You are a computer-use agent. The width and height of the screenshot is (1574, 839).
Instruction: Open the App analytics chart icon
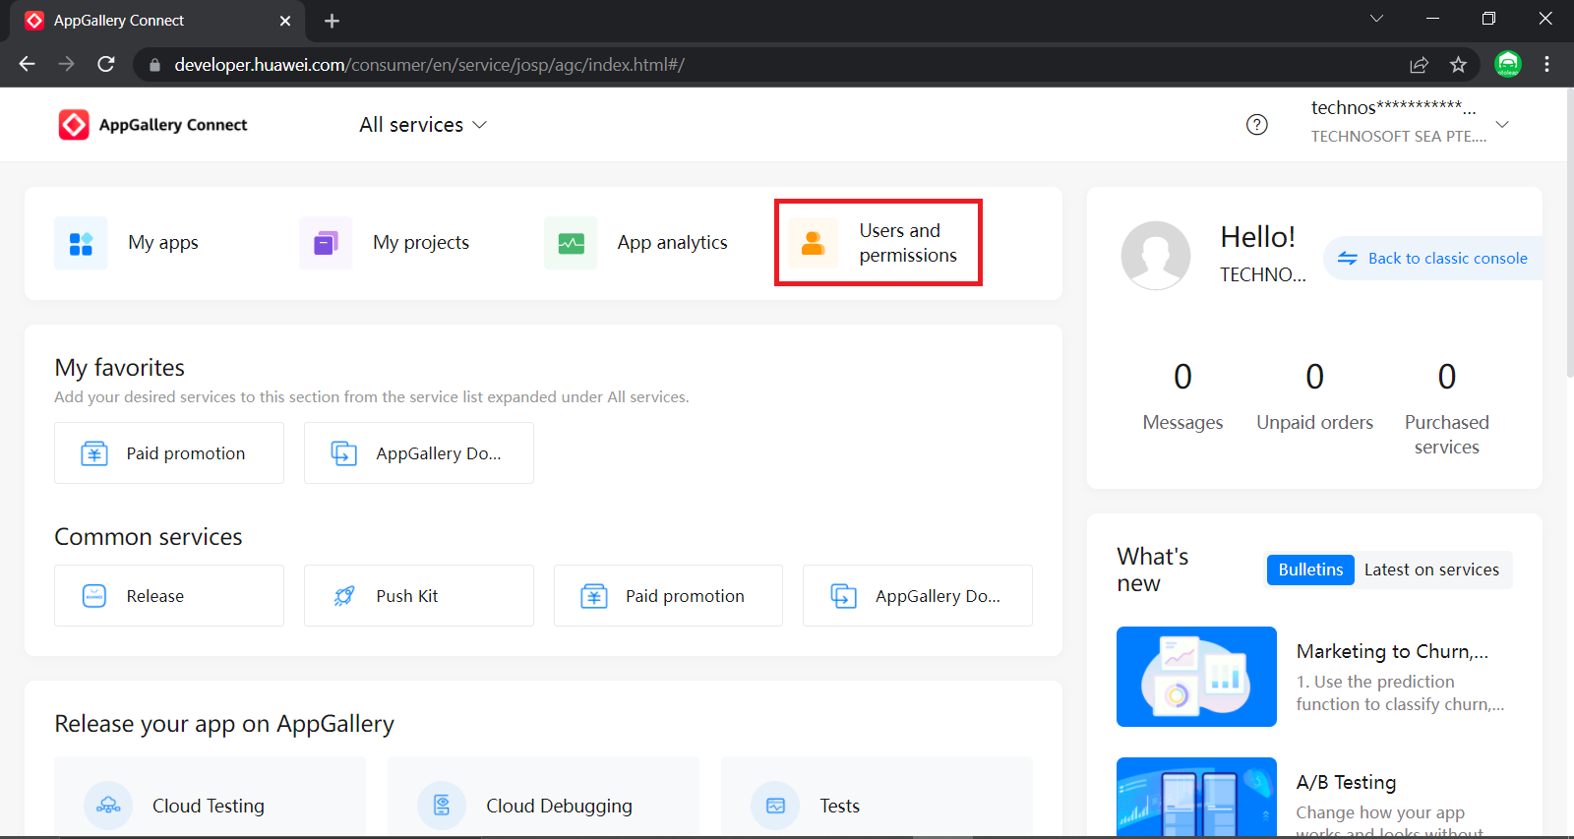point(571,243)
